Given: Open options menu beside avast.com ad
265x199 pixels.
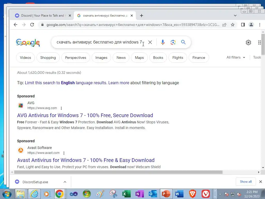Looking at the screenshot, I should [64, 153].
